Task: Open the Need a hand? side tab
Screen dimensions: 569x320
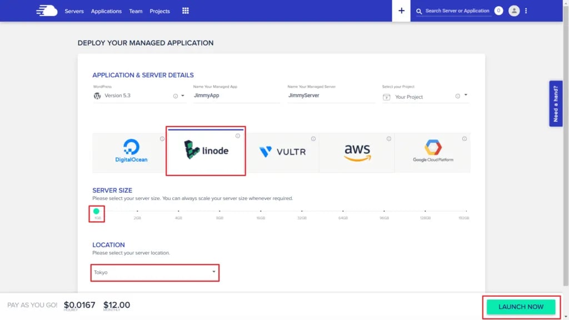Action: tap(556, 104)
